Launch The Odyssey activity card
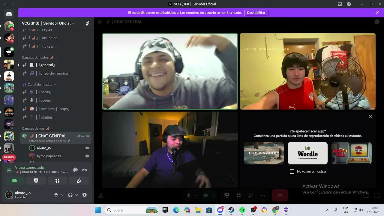384x216 pixels. point(264,153)
